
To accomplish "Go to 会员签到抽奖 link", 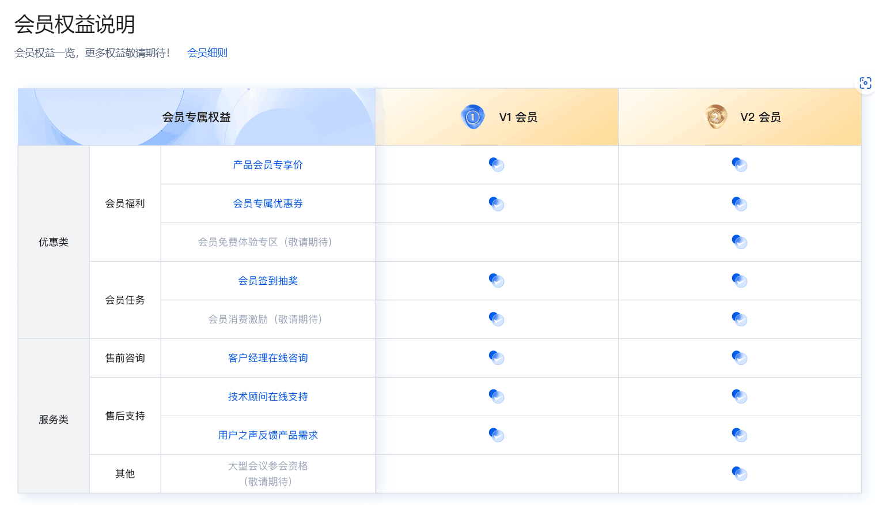I will (268, 281).
